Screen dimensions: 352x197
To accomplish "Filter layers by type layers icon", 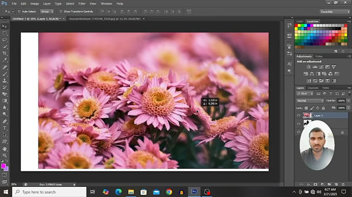I will [331, 94].
